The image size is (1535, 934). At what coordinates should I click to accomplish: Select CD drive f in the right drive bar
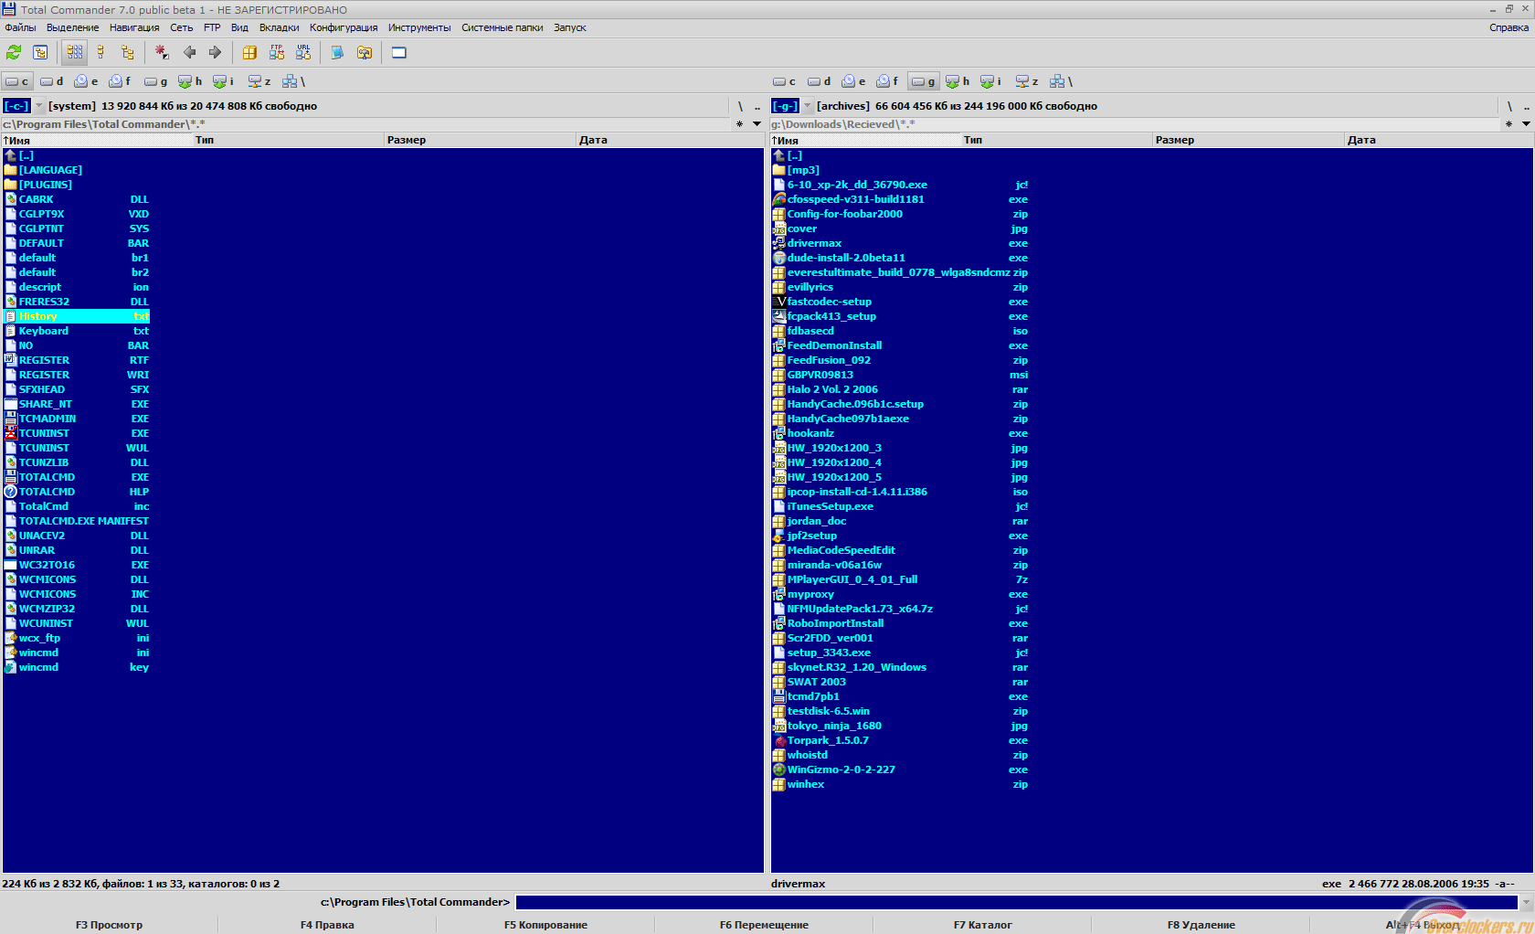pos(889,81)
